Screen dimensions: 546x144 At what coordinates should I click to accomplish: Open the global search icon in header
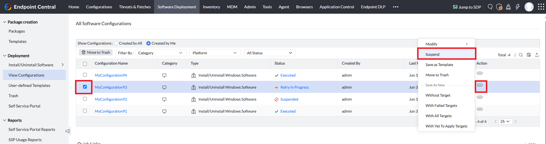(490, 7)
